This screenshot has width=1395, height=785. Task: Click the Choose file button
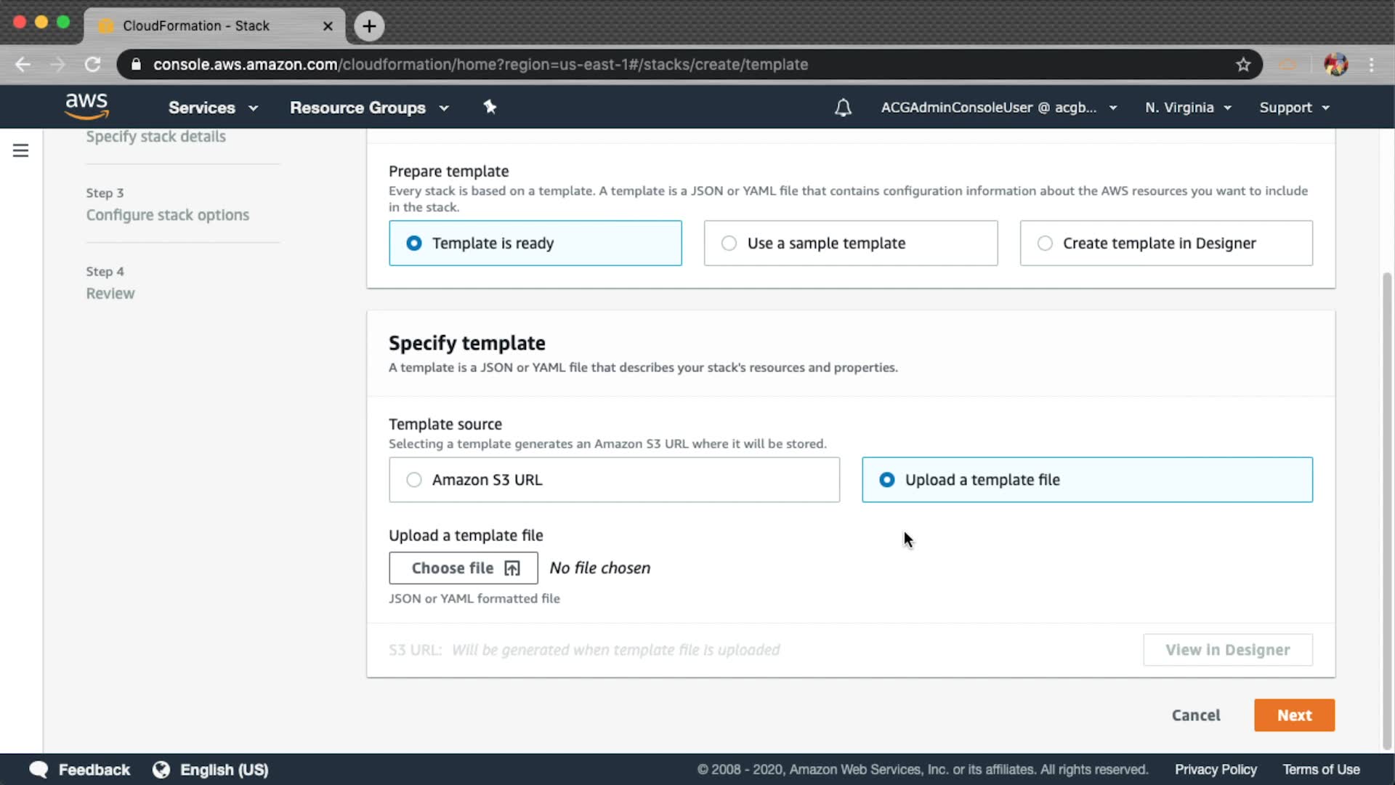463,568
